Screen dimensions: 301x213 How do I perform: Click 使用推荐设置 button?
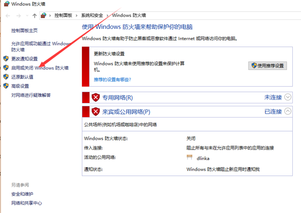pyautogui.click(x=267, y=66)
